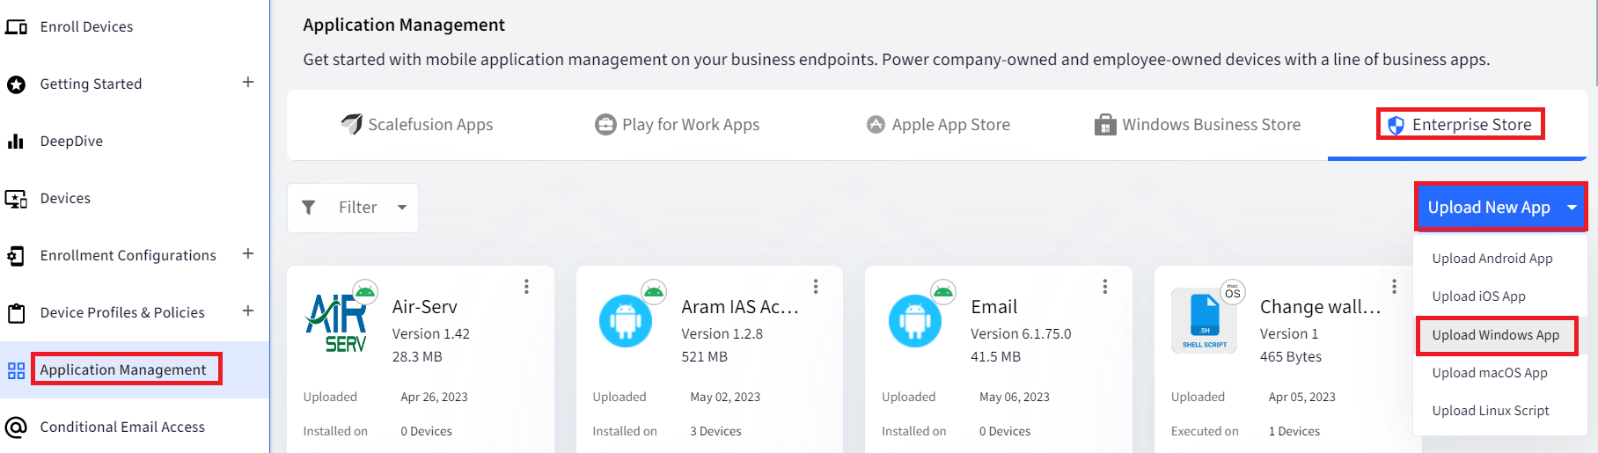Click the Android badge on Air-Serv card

365,291
